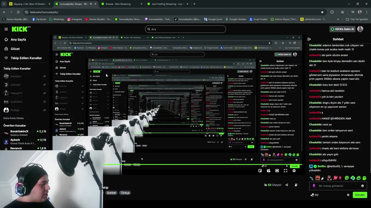
Task: Switch to the Alışveriş Sıfır İkinci El tab
Action: click(30, 4)
